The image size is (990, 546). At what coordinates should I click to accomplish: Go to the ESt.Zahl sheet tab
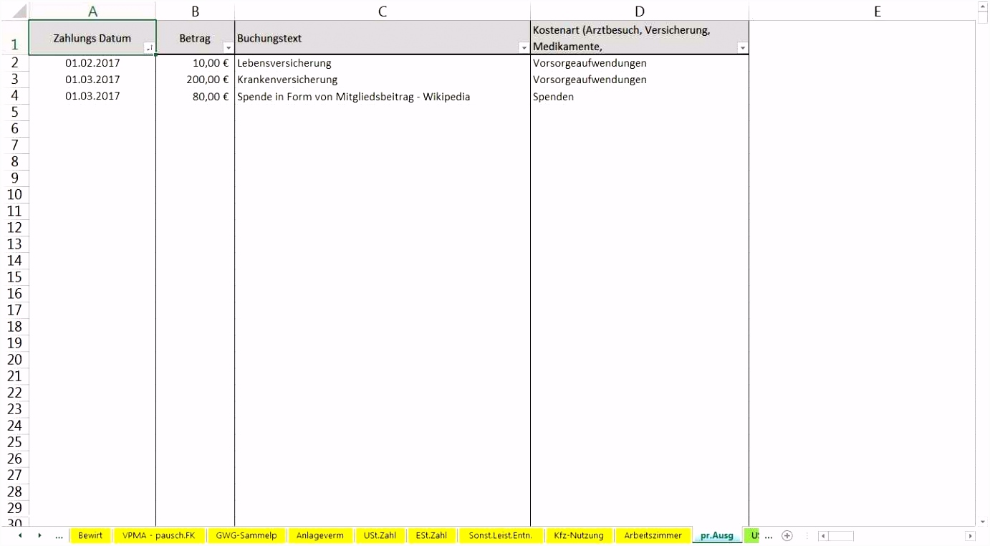(x=431, y=535)
